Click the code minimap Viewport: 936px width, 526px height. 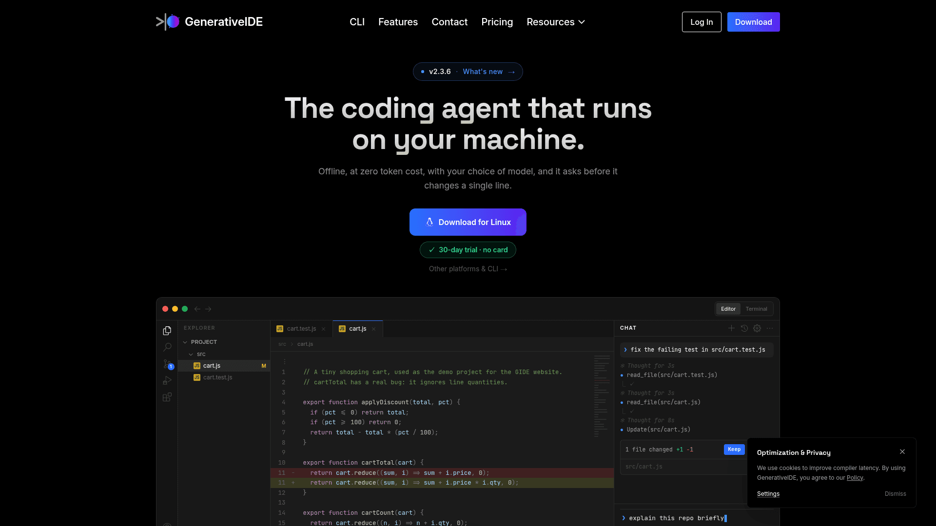pyautogui.click(x=602, y=396)
